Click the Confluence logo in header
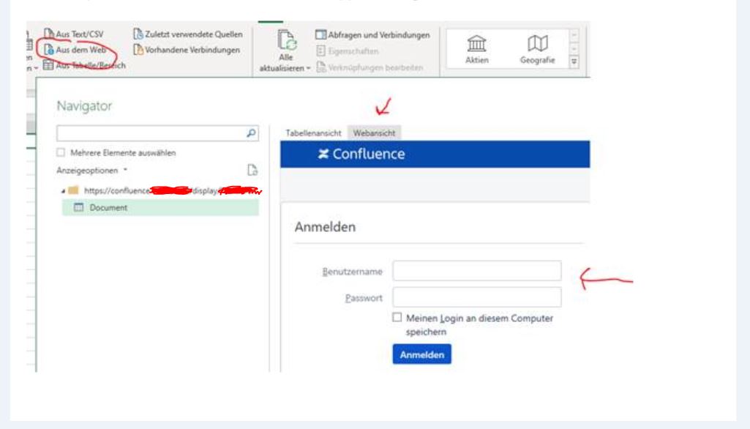Image resolution: width=750 pixels, height=429 pixels. pyautogui.click(x=361, y=154)
